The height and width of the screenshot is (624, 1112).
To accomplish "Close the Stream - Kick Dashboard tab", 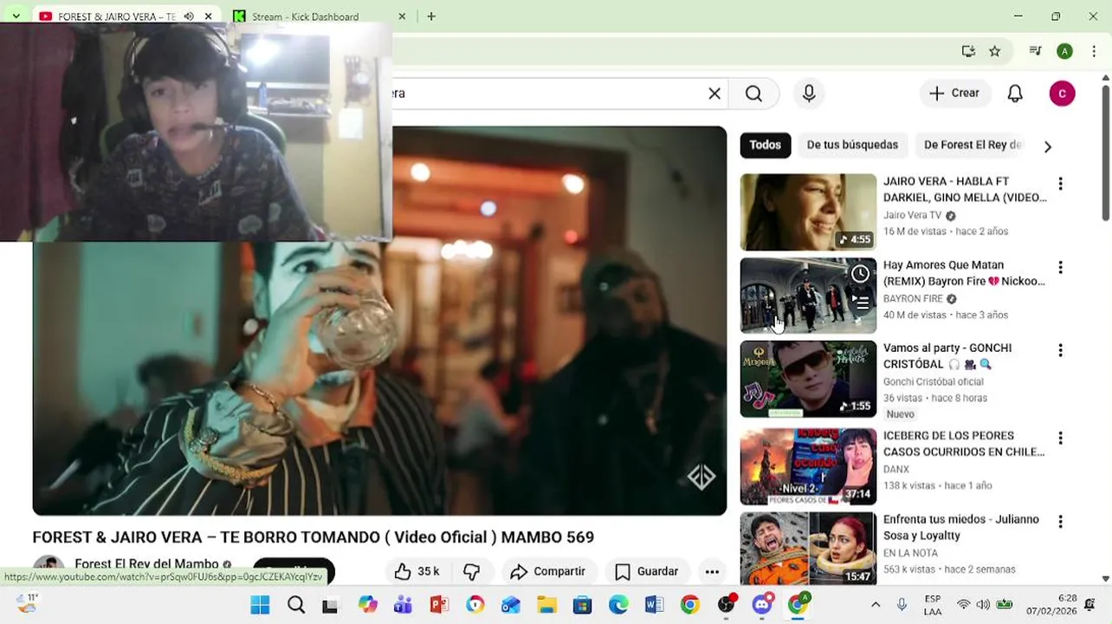I will click(x=402, y=16).
